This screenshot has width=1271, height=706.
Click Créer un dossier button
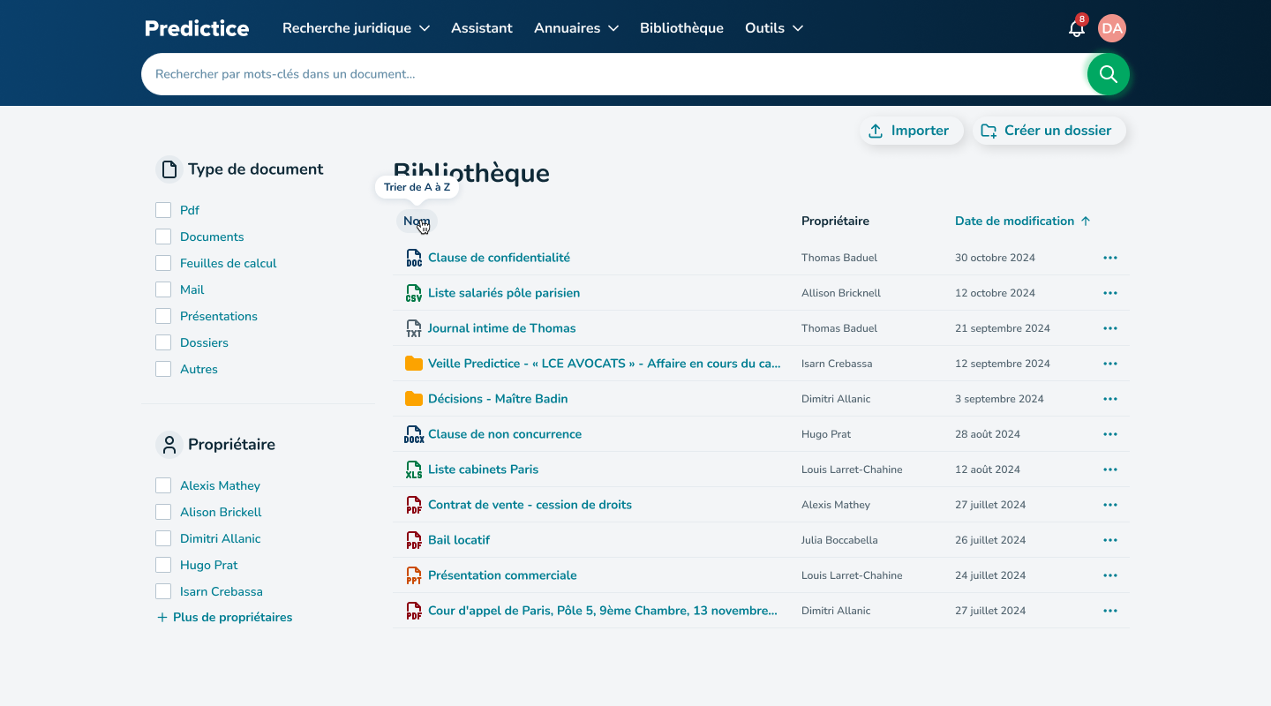point(1049,131)
